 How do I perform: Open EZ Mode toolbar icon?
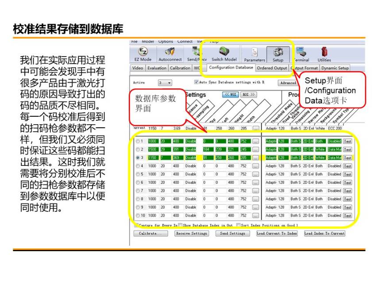[x=143, y=54]
